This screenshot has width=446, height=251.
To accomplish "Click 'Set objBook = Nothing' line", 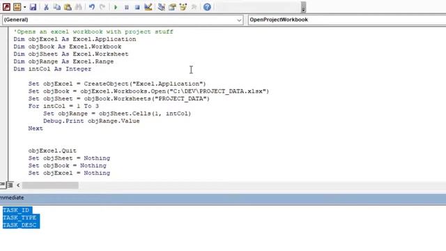I will point(67,165).
